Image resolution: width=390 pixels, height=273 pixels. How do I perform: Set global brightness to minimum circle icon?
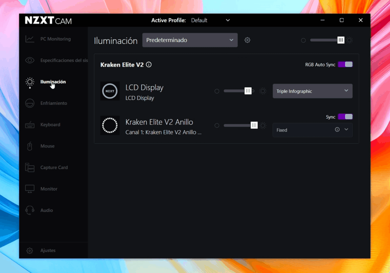coord(303,40)
